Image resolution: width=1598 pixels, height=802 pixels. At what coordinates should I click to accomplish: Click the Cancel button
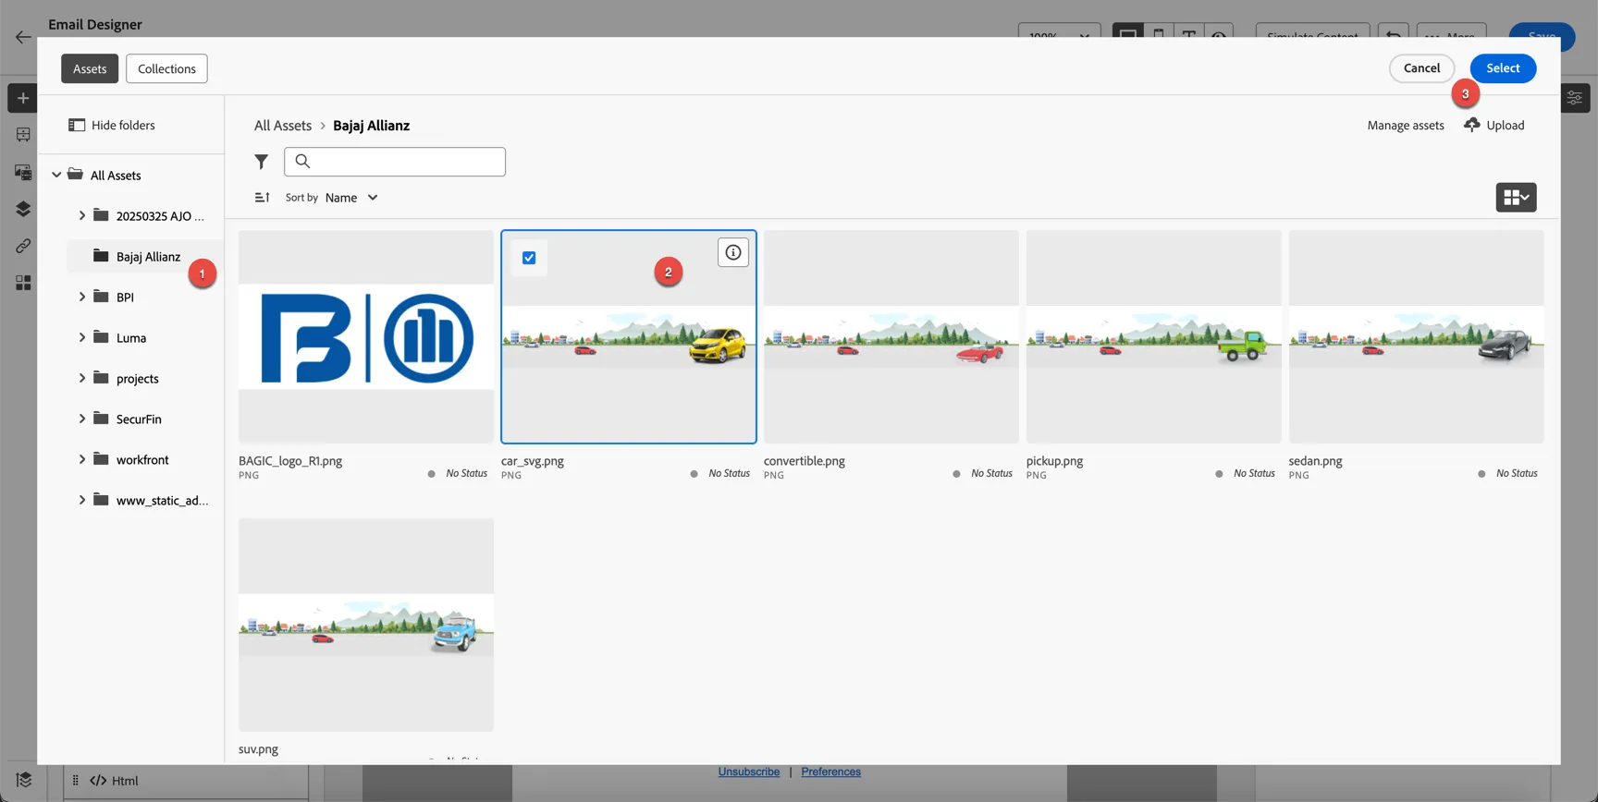[x=1421, y=68]
